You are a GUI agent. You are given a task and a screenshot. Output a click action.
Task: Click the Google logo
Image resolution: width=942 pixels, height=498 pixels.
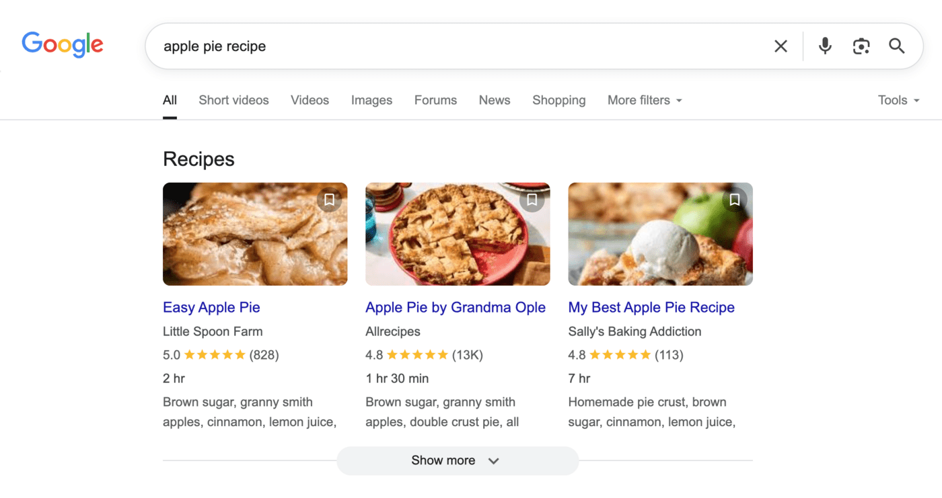click(62, 44)
